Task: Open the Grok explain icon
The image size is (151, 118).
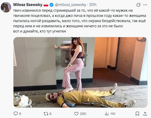Action: coord(138,5)
